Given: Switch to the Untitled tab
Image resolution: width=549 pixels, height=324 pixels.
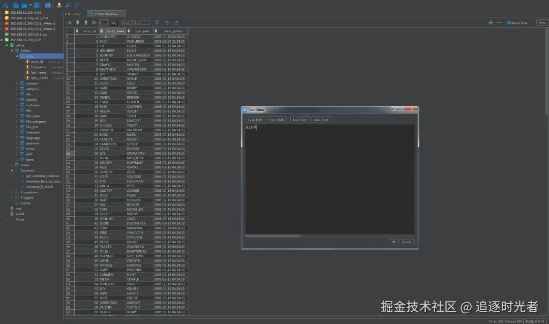Looking at the screenshot, I should (74, 14).
